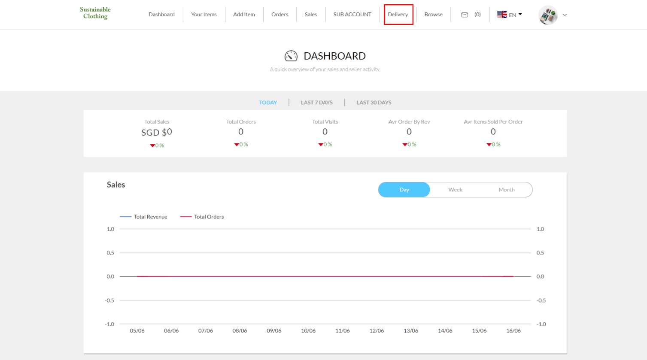Expand the profile menu chevron
Screen dimensions: 647x360
(x=565, y=15)
